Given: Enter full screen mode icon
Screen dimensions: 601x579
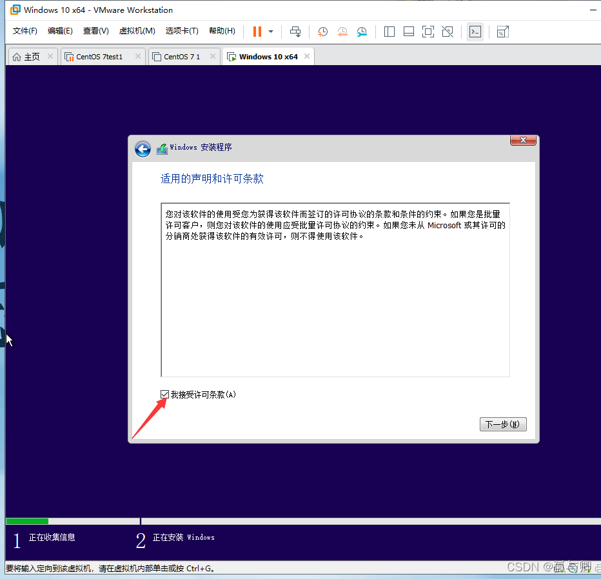Looking at the screenshot, I should coord(428,32).
